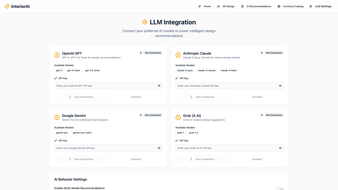This screenshot has width=338, height=190.
Task: Select the claude-3-opus model chip
Action: coord(185,71)
